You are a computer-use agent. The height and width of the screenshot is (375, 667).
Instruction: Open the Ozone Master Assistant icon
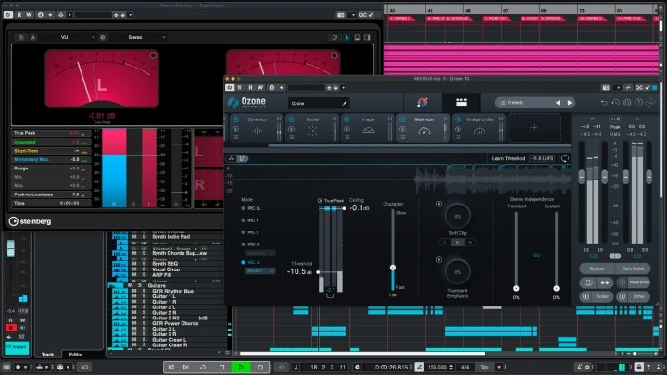coord(422,103)
